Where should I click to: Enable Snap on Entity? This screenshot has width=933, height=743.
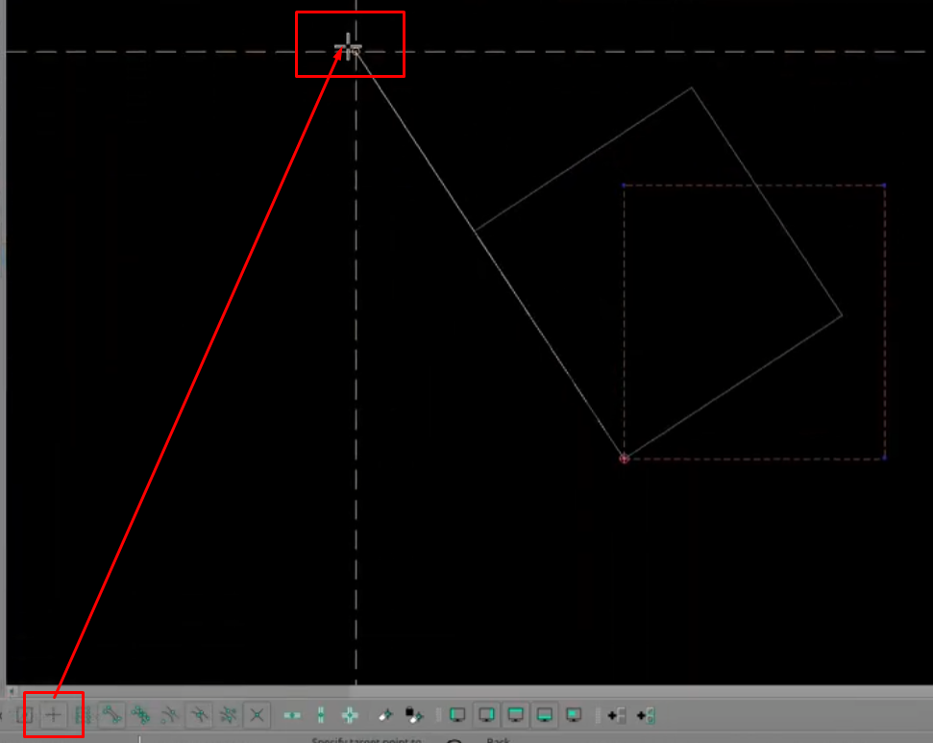(x=141, y=715)
